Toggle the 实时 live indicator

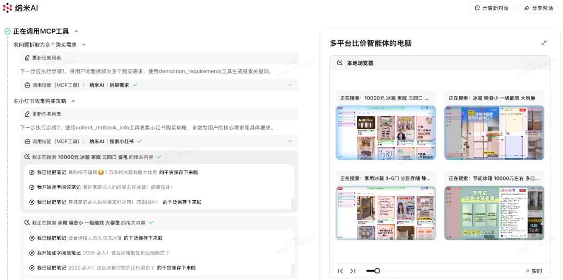pos(534,271)
